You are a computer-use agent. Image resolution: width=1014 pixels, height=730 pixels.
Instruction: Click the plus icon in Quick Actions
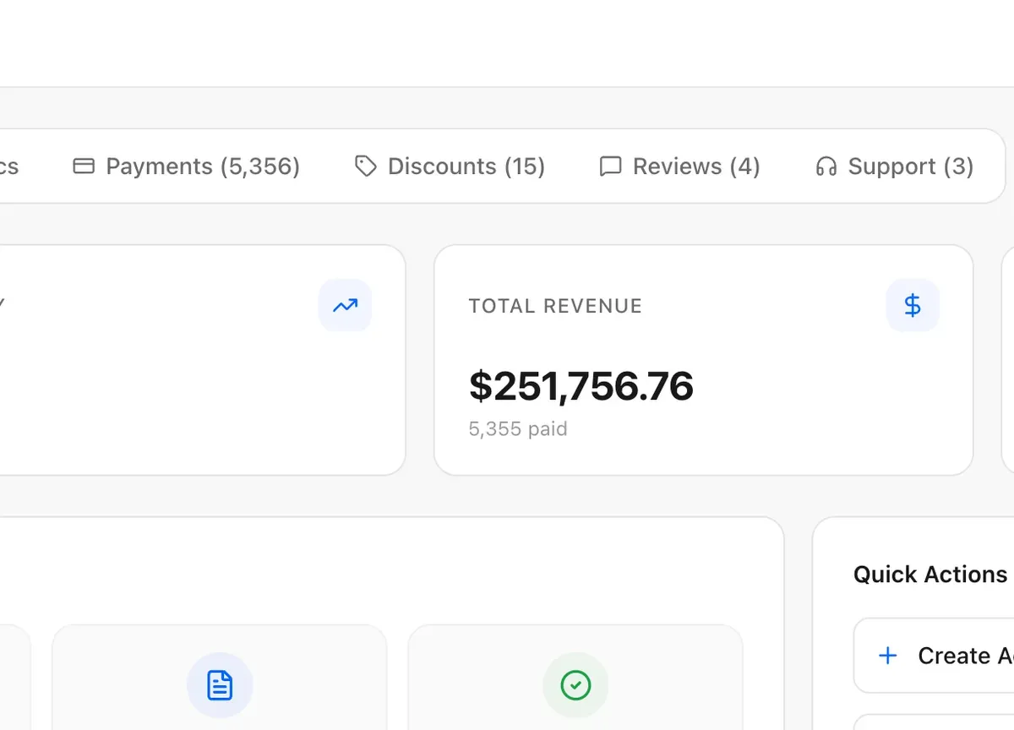click(887, 656)
